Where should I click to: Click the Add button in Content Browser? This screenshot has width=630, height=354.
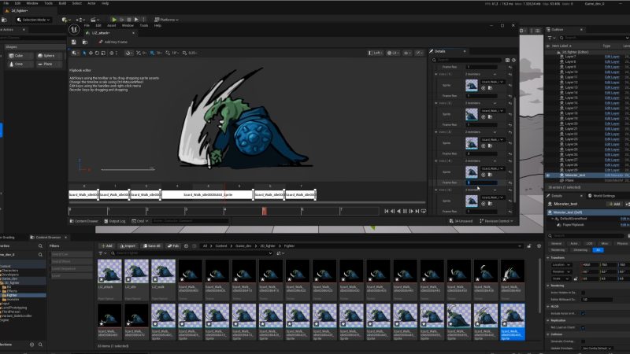click(x=106, y=245)
